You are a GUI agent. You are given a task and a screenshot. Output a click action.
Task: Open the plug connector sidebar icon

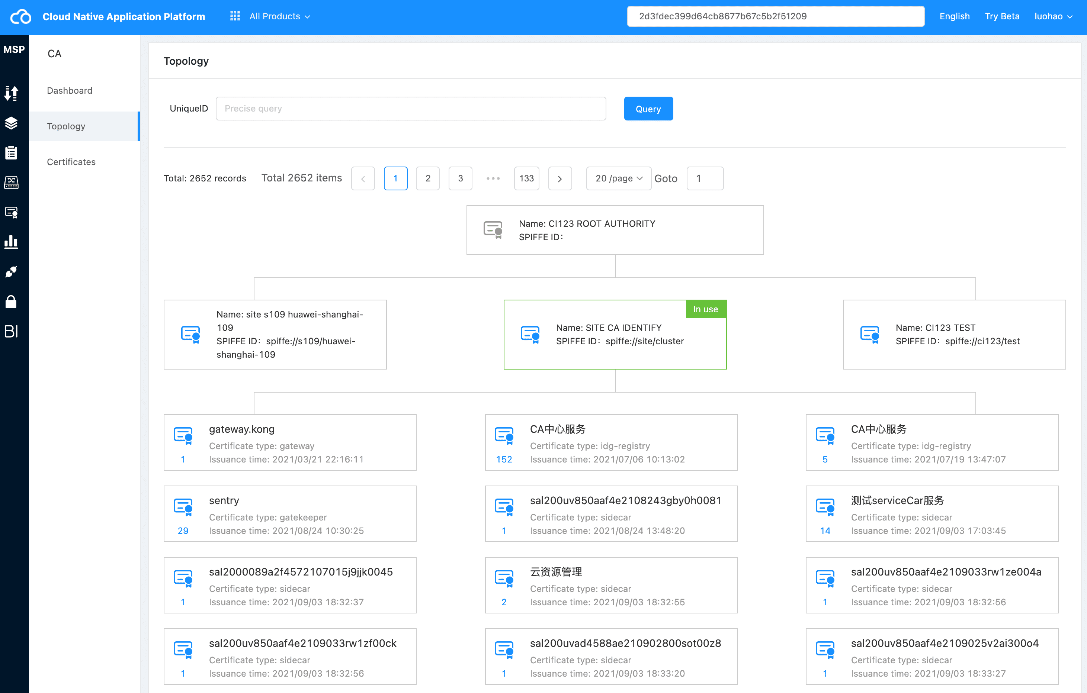(x=11, y=272)
